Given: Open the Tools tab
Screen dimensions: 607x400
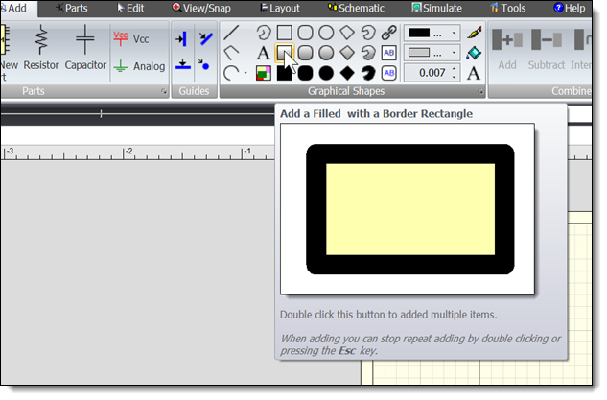Looking at the screenshot, I should pyautogui.click(x=508, y=8).
